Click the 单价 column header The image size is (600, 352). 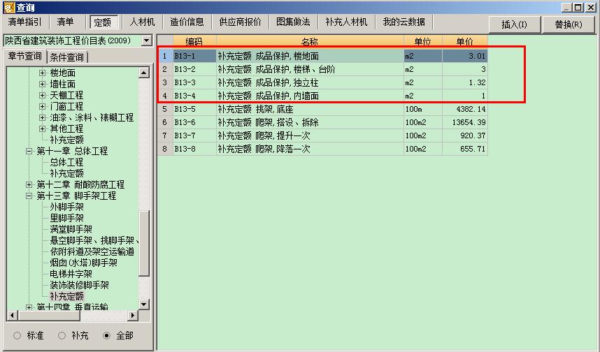[465, 41]
